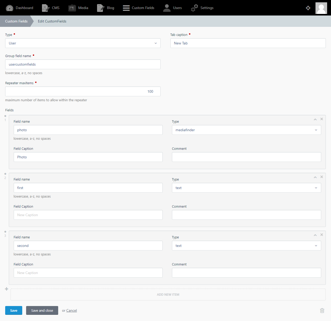
Task: Open the Type dropdown showing User
Action: 83,43
